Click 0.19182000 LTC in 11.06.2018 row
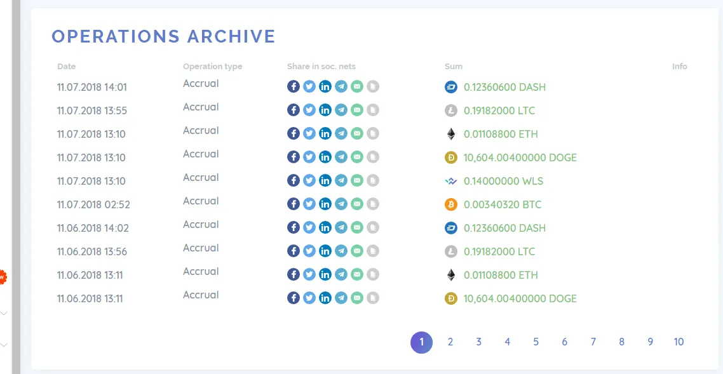The image size is (723, 374). click(499, 251)
